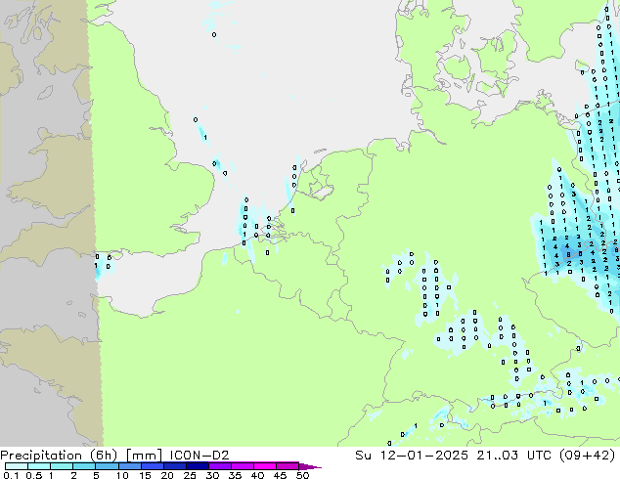The image size is (620, 479).
Task: Click the 30–35 mm purple legend swatch
Action: pos(226,466)
